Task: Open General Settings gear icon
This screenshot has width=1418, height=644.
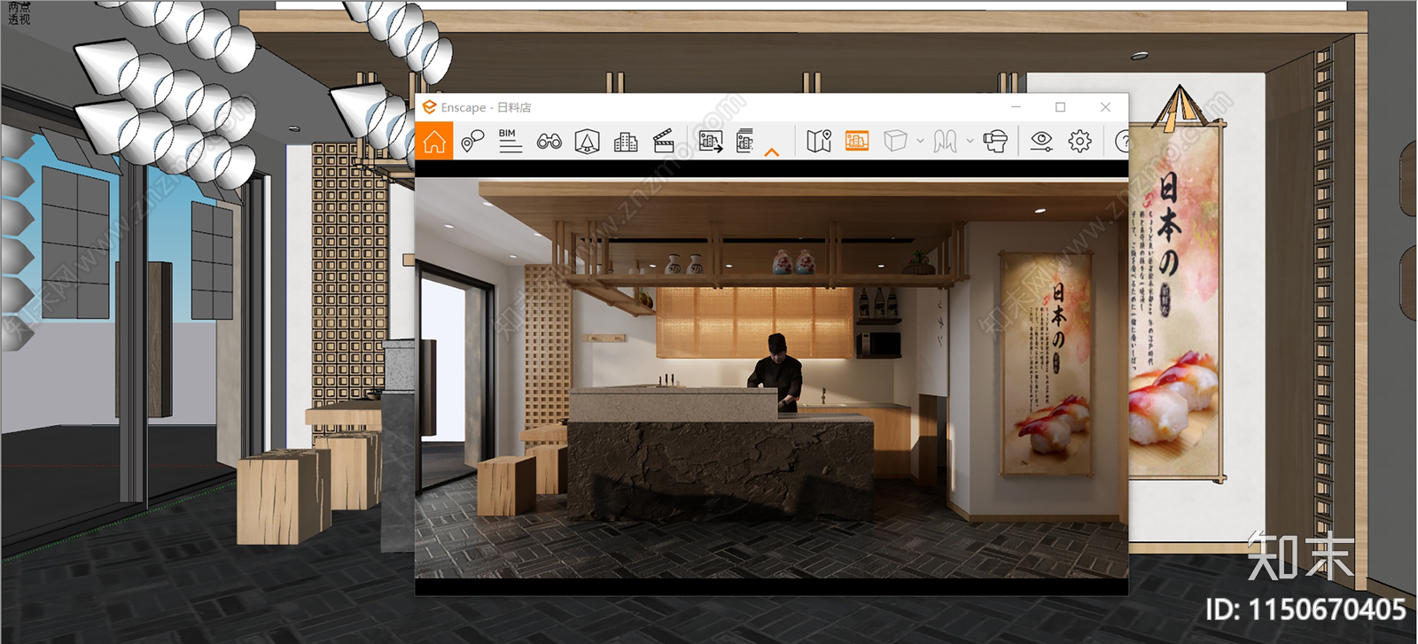Action: (1079, 141)
